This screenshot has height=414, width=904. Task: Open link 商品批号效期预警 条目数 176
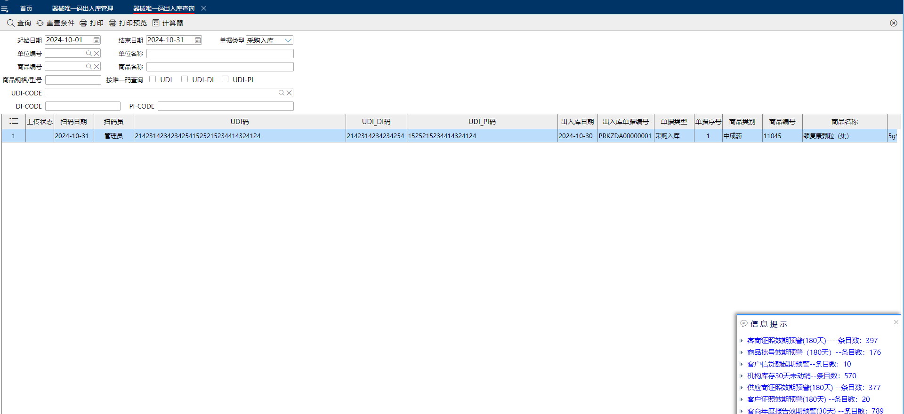(814, 352)
